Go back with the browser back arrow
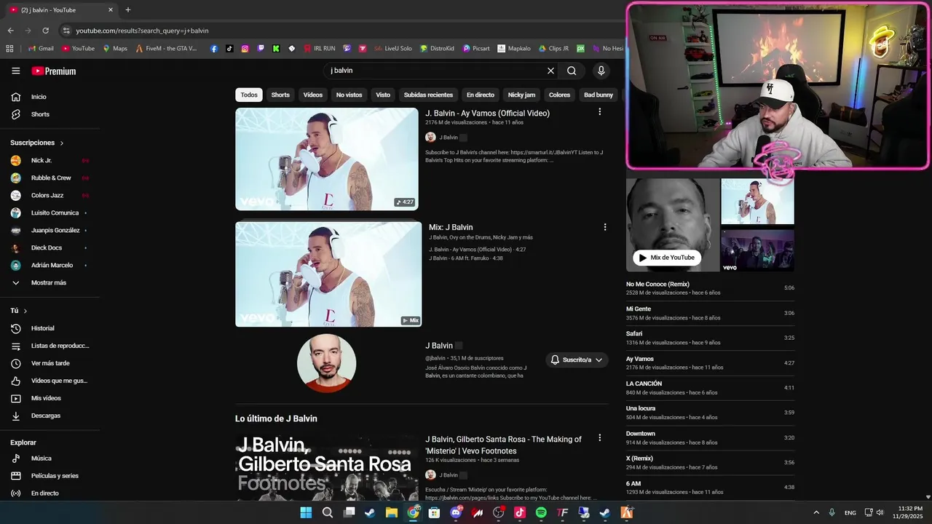 (x=10, y=31)
